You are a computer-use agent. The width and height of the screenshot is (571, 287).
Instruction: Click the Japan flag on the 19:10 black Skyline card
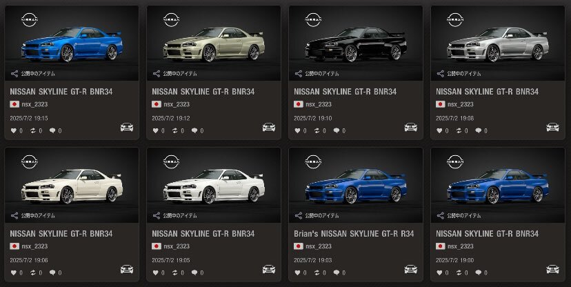298,104
